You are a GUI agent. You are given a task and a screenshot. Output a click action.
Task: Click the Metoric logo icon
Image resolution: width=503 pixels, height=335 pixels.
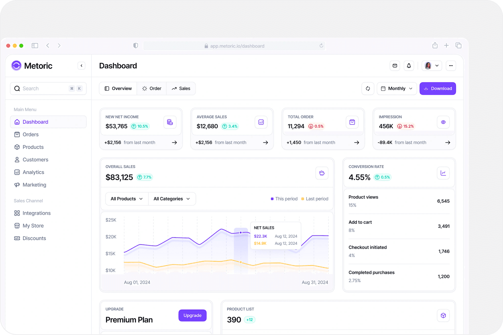16,66
